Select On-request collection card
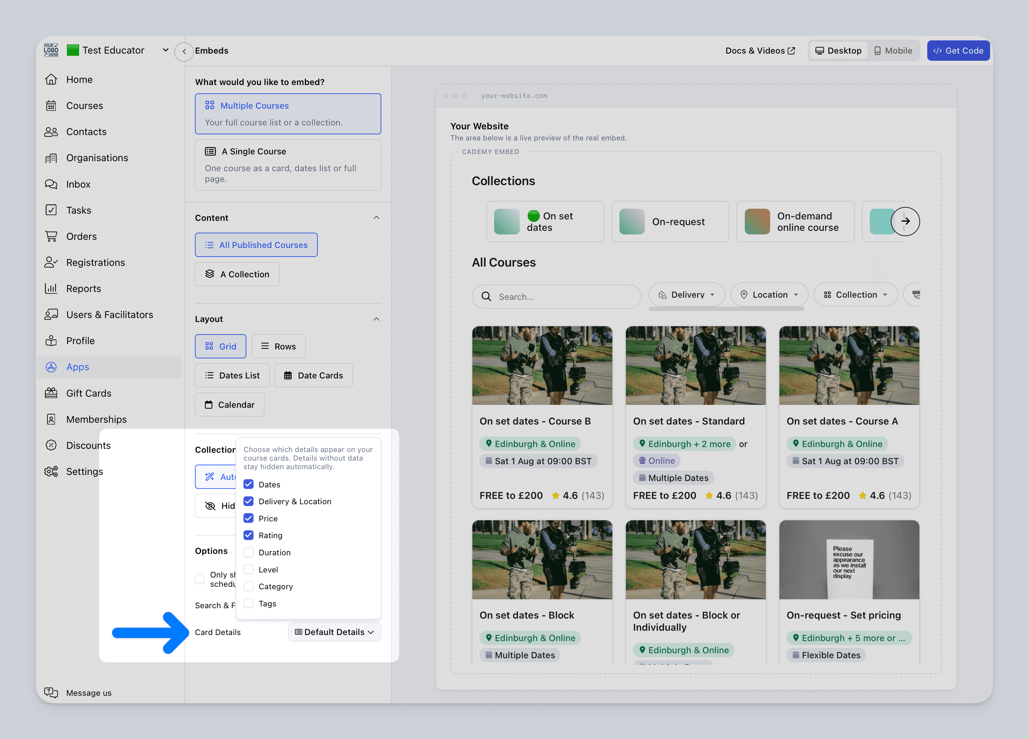 pos(670,222)
